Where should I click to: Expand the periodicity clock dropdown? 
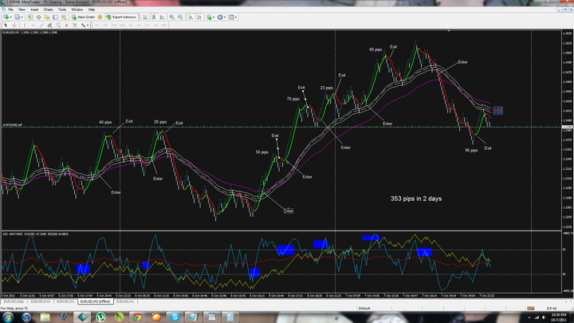221,16
